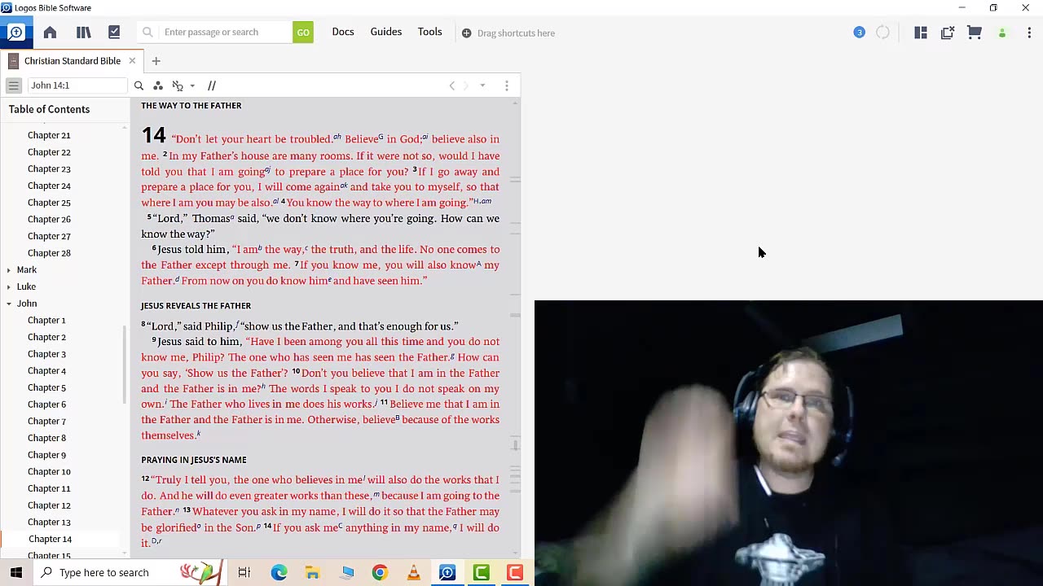Select the Christian Standard Bible tab
The height and width of the screenshot is (586, 1043).
pyautogui.click(x=73, y=61)
